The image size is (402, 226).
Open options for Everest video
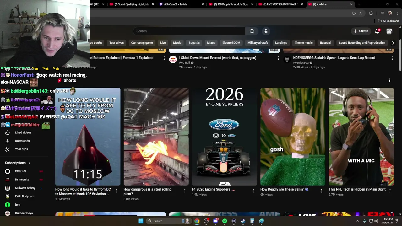pos(278,58)
